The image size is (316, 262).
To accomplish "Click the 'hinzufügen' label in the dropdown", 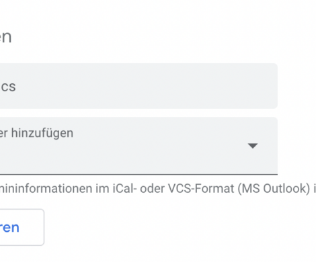I will (42, 133).
